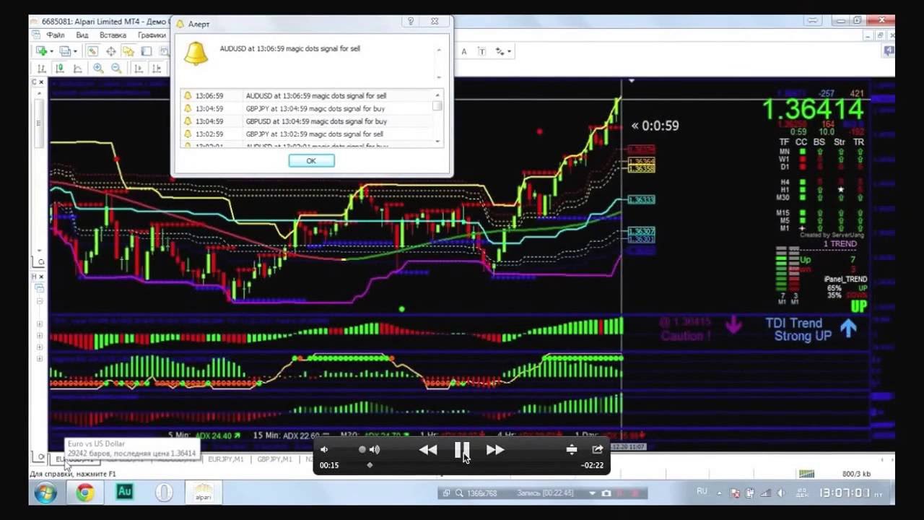Expand the first navigator tree plus node

39,324
